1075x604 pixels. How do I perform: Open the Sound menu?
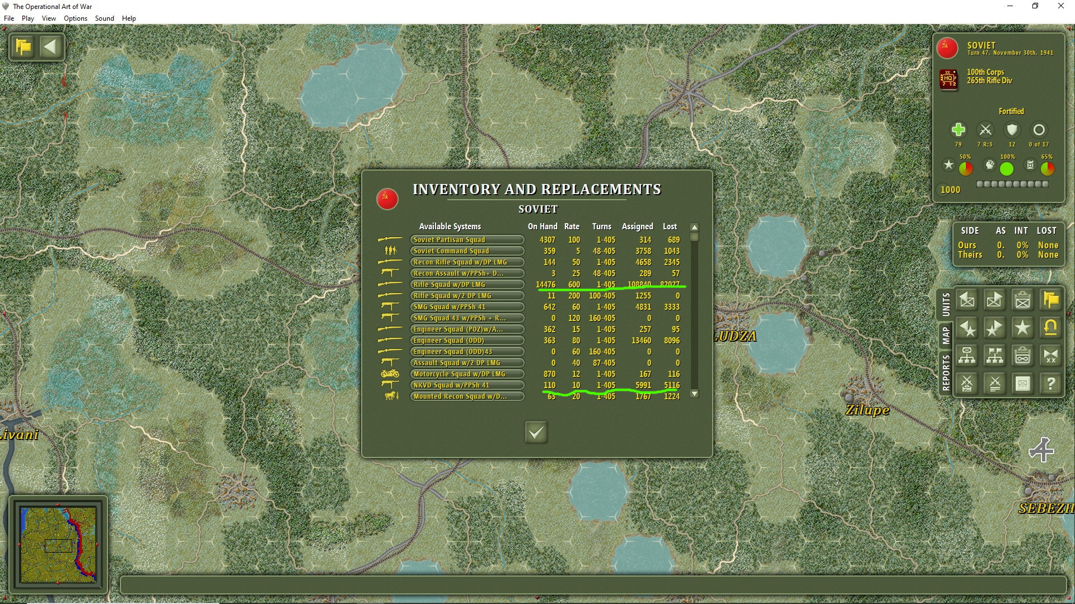pyautogui.click(x=104, y=18)
